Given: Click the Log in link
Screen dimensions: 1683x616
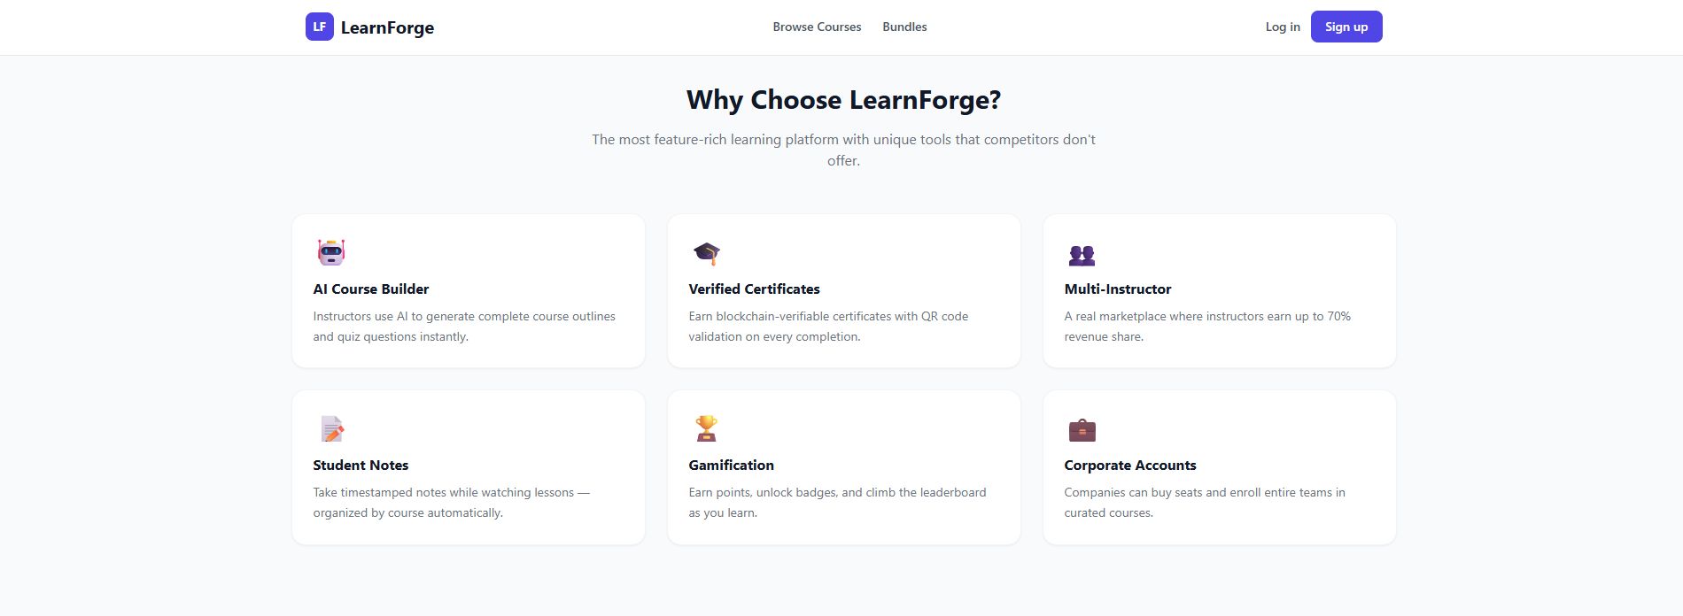Looking at the screenshot, I should (1283, 27).
